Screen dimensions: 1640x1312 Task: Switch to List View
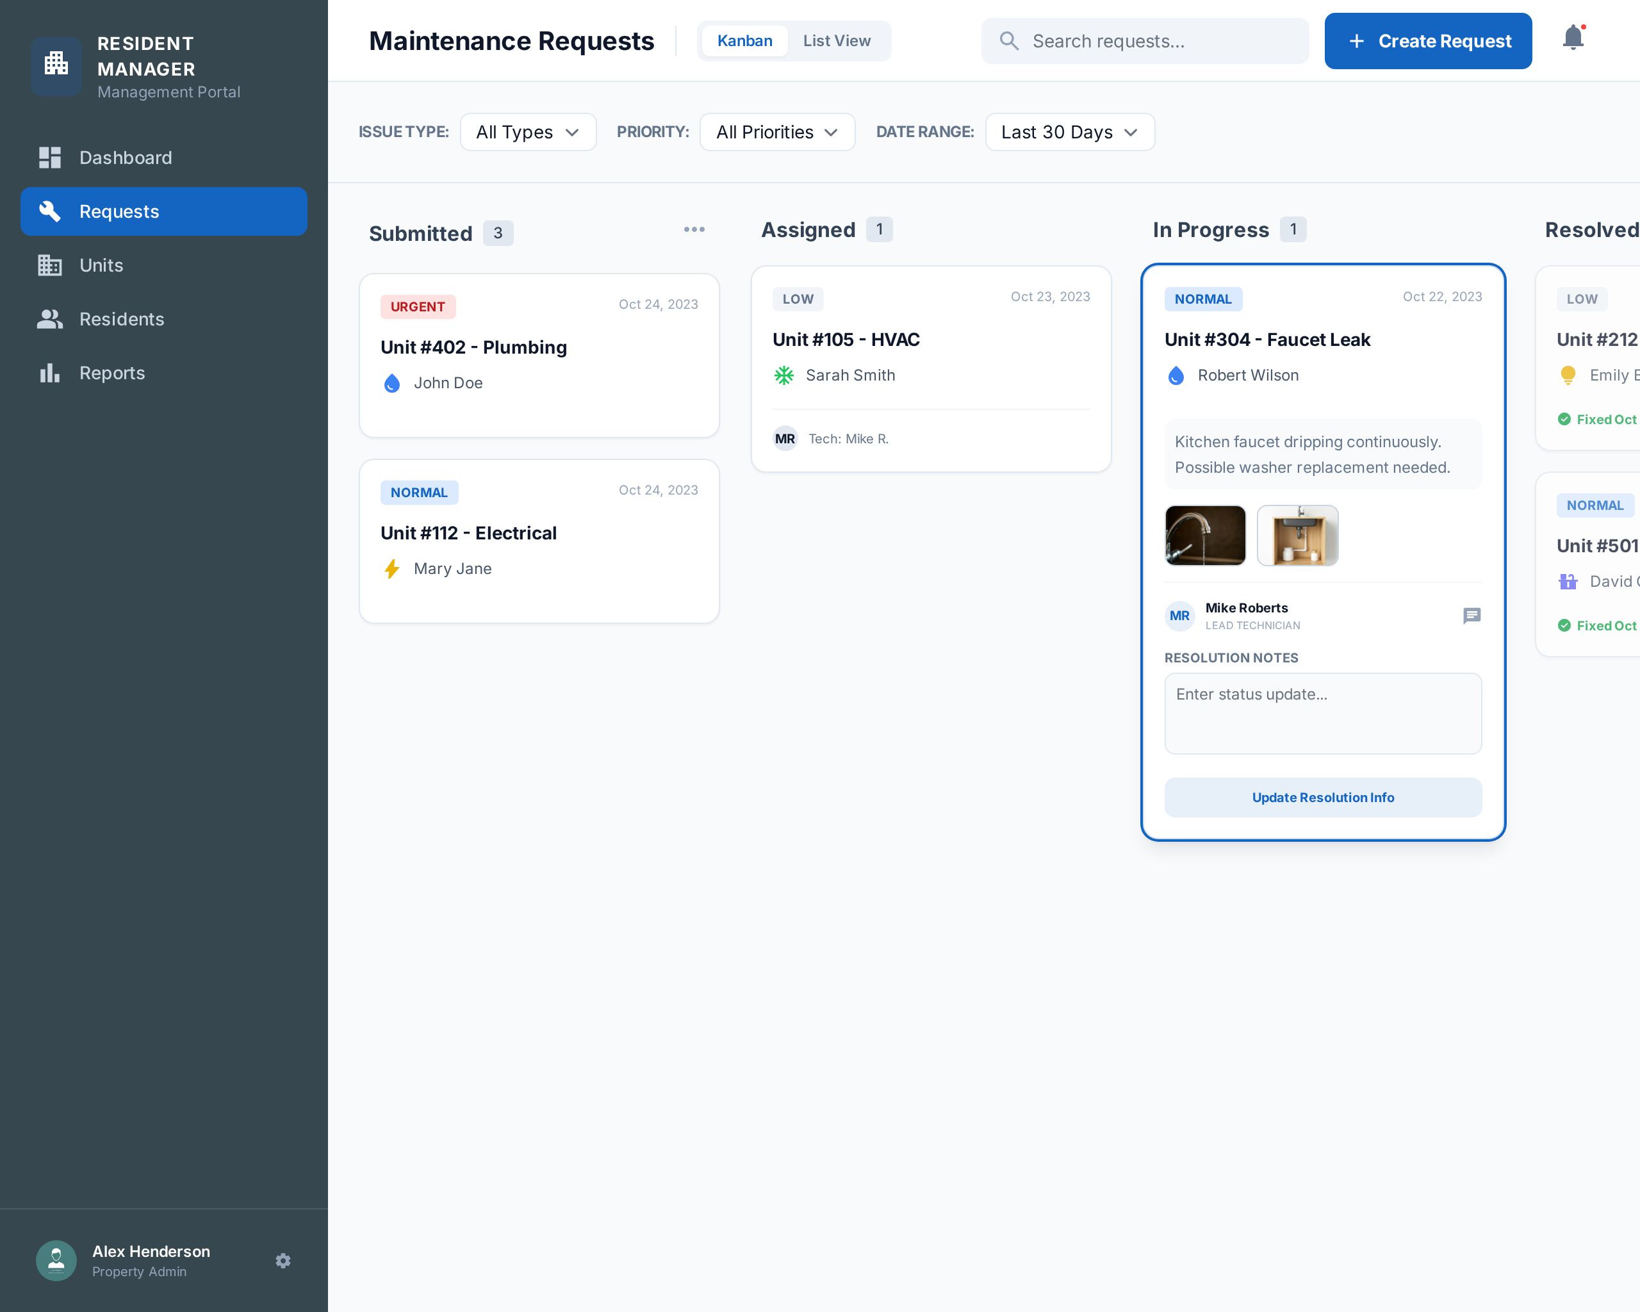836,41
